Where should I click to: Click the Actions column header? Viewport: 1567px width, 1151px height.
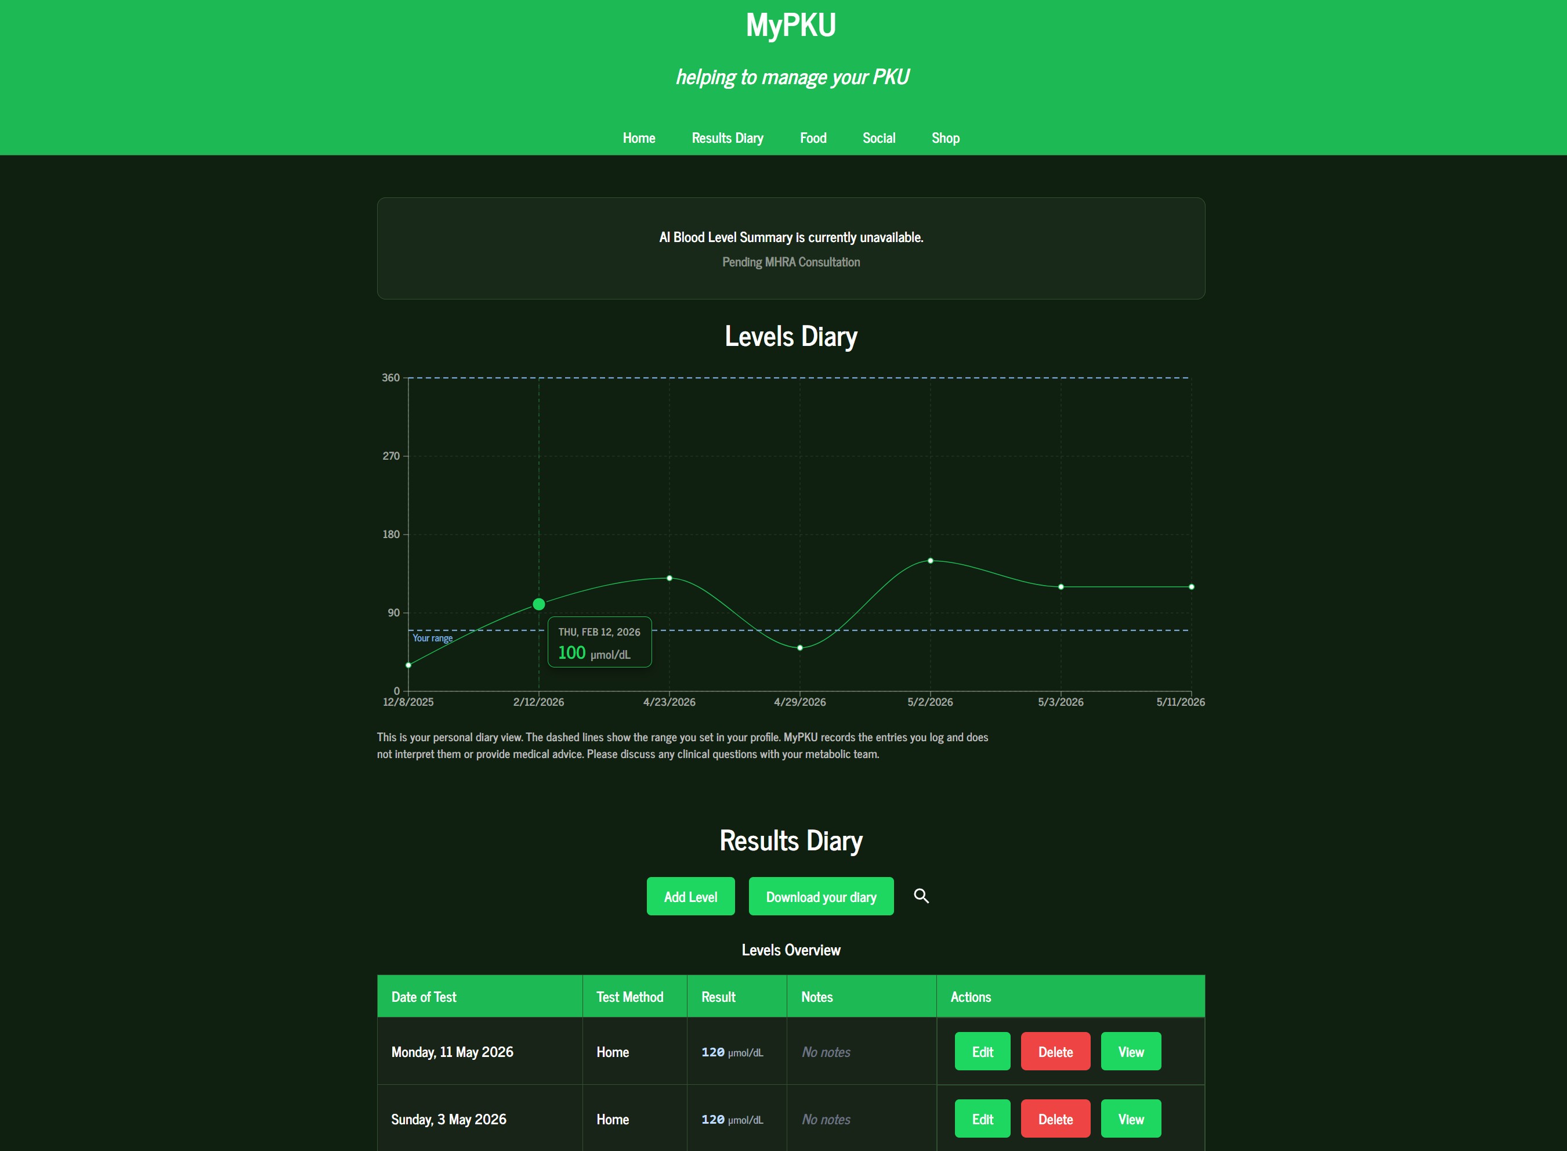pyautogui.click(x=1070, y=997)
